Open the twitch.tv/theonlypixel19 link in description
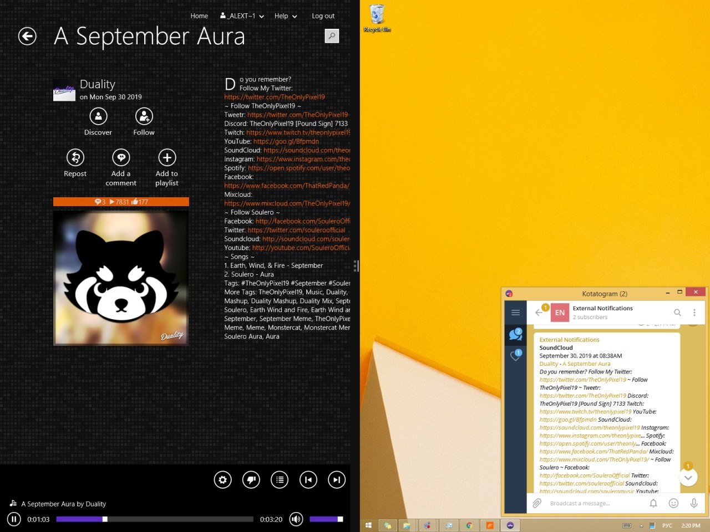Viewport: 710px width, 532px height. pos(298,132)
